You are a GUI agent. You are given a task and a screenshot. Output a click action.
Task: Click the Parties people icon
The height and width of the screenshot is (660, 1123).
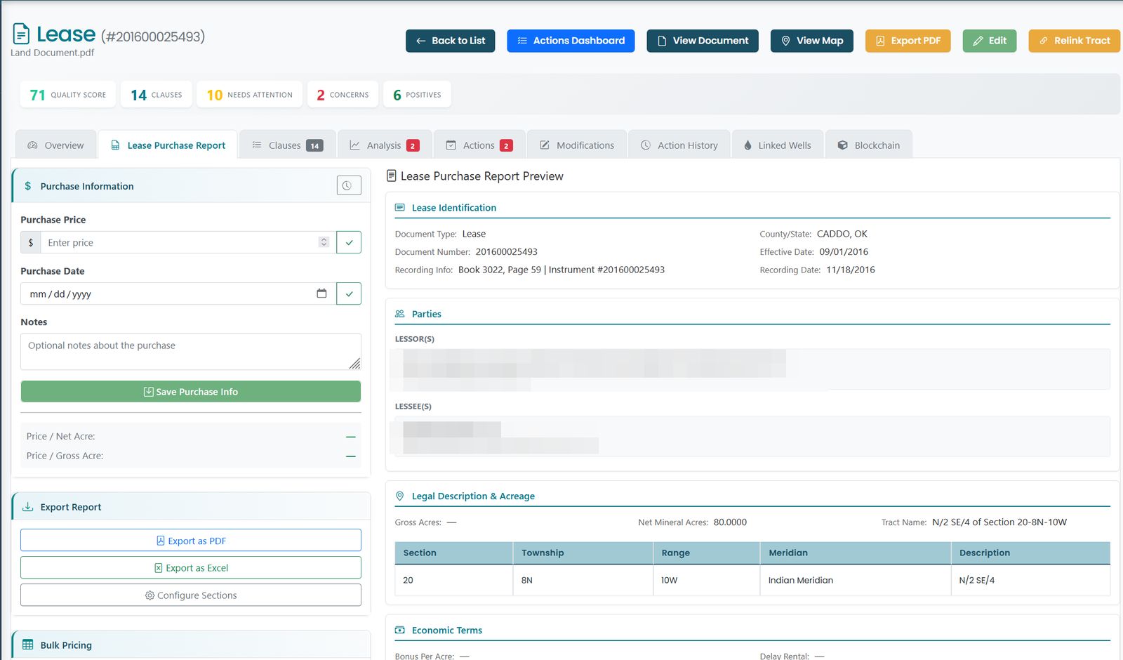[x=400, y=314]
